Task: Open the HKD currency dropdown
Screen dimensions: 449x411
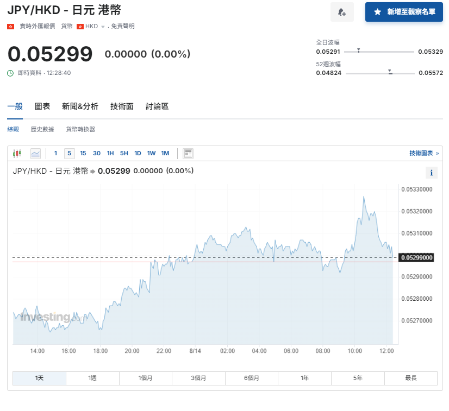Action: click(x=102, y=26)
